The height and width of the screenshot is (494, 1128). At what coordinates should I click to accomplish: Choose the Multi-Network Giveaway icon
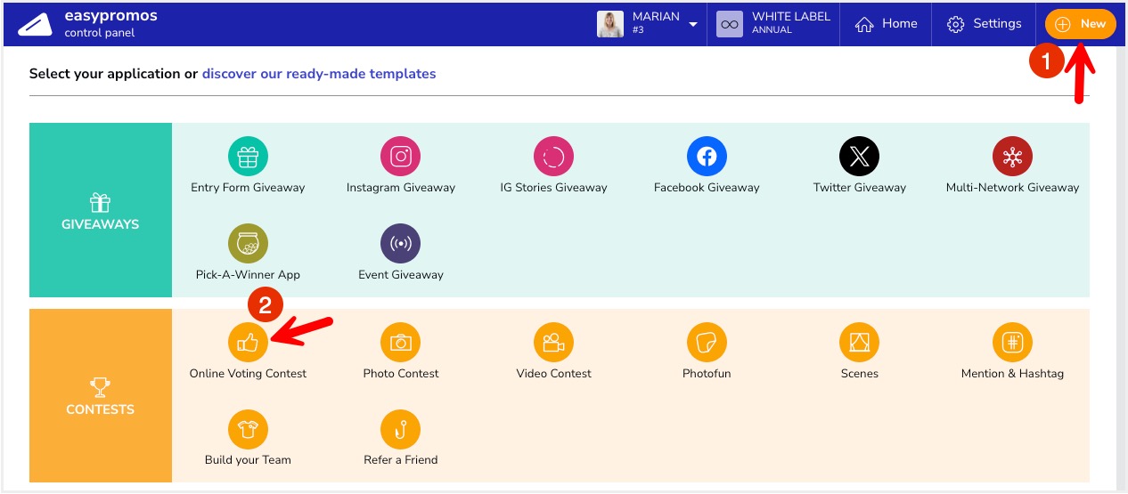(x=1012, y=158)
